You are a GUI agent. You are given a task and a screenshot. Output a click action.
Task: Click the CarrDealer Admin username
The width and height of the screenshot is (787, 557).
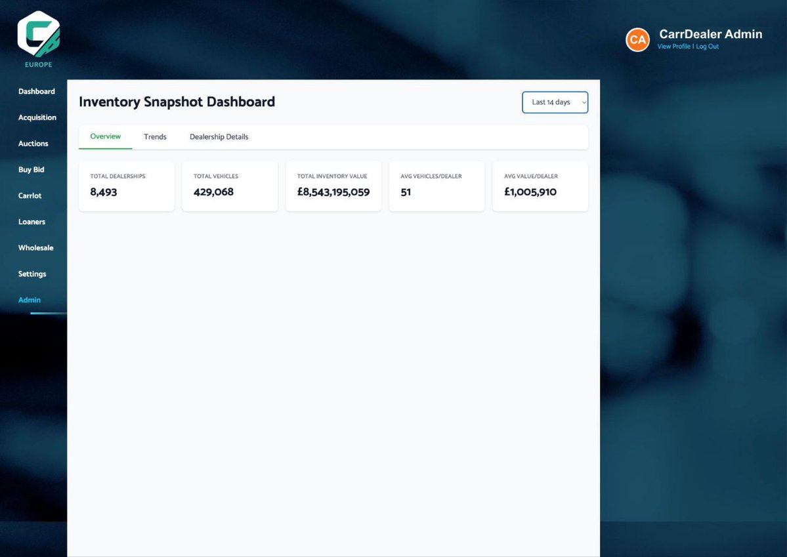(711, 34)
